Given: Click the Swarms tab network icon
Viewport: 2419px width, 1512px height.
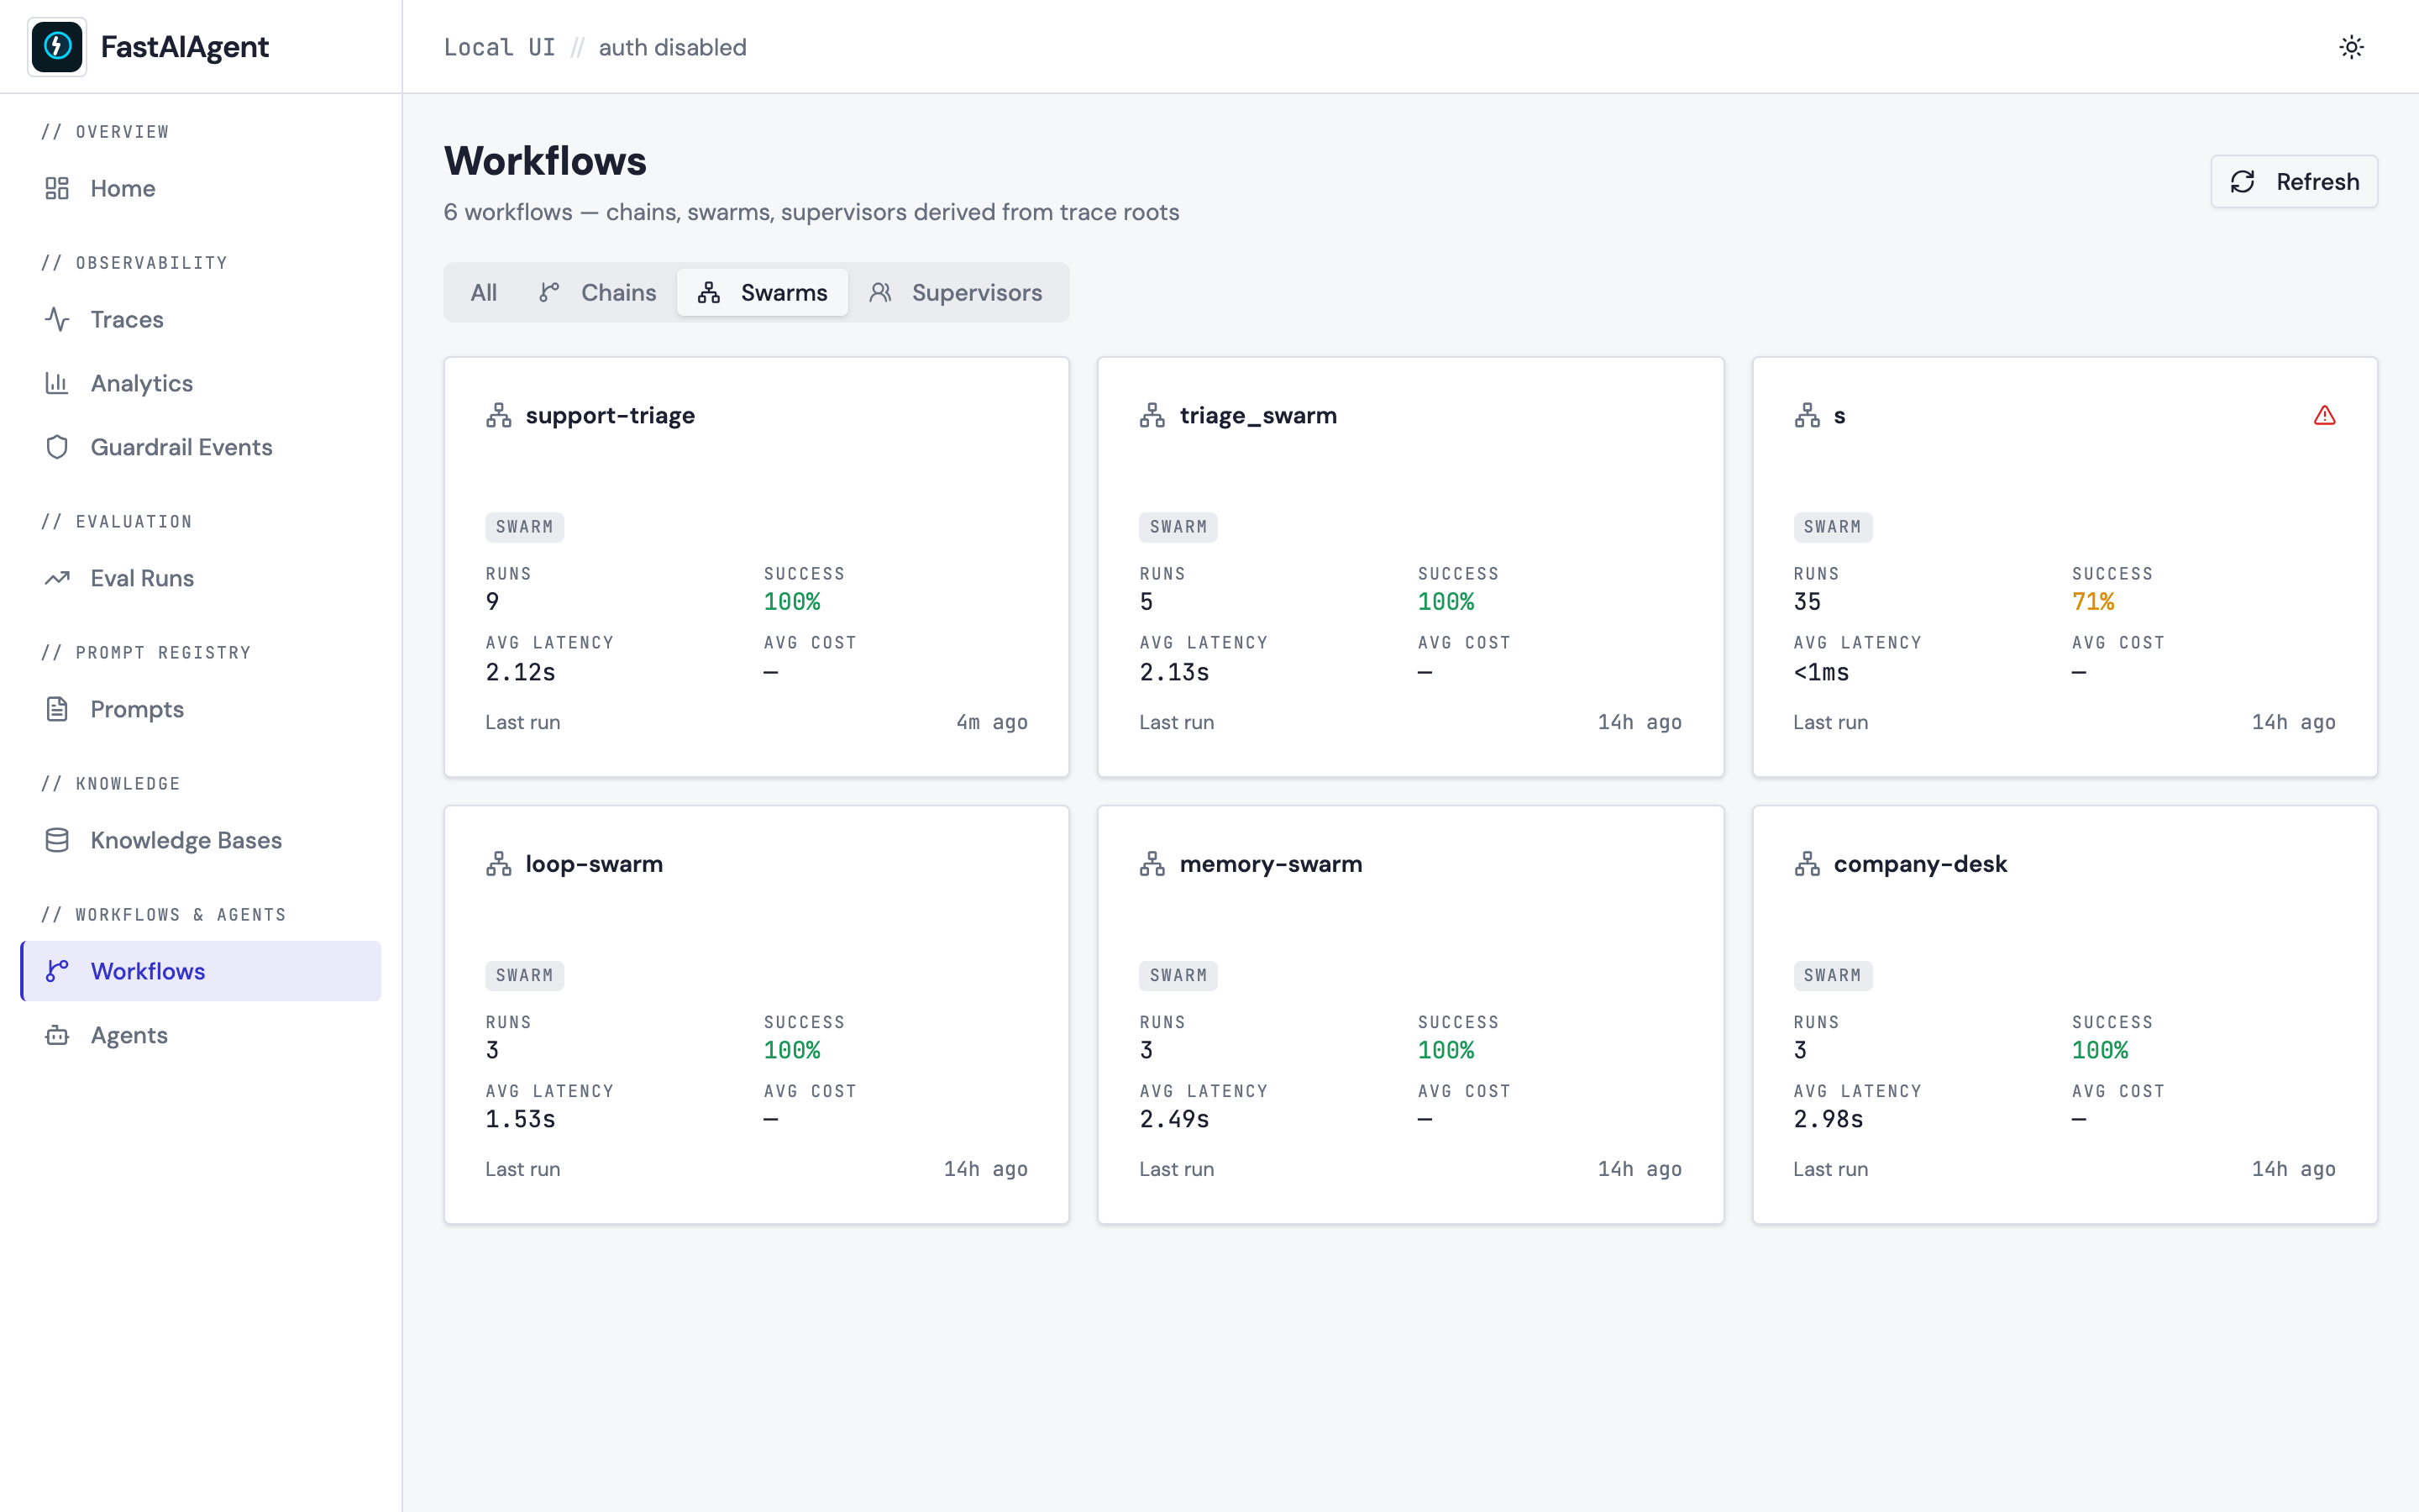Looking at the screenshot, I should pos(709,292).
